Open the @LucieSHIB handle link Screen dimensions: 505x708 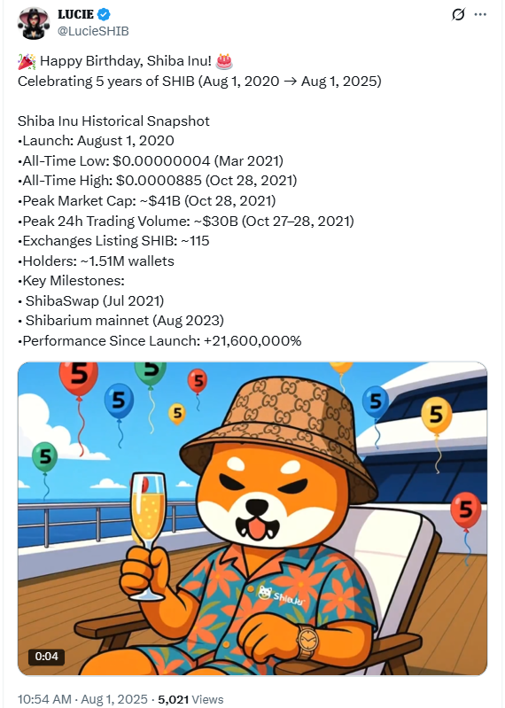[93, 31]
